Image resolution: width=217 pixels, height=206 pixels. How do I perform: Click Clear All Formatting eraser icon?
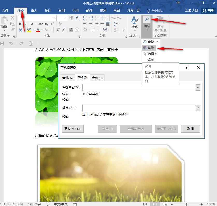[x=60, y=24]
